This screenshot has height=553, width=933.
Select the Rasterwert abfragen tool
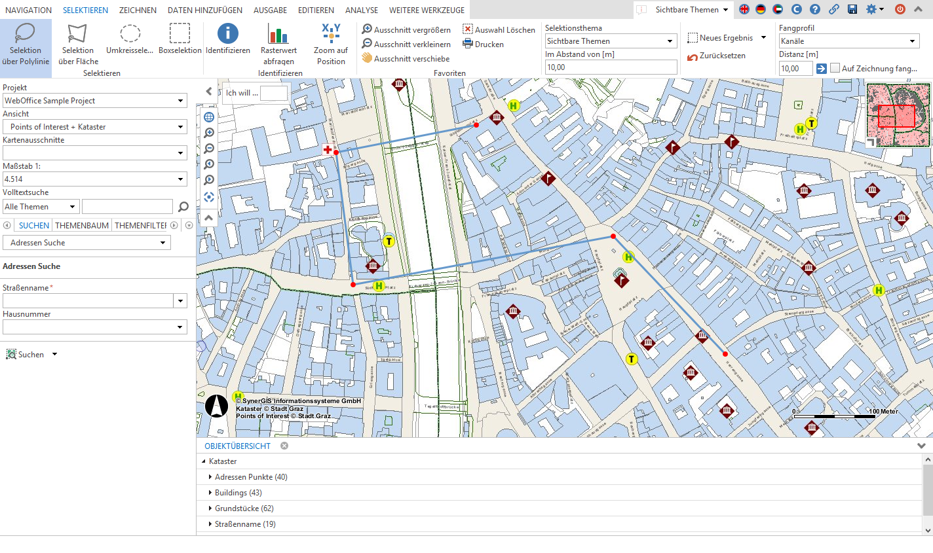pyautogui.click(x=279, y=39)
